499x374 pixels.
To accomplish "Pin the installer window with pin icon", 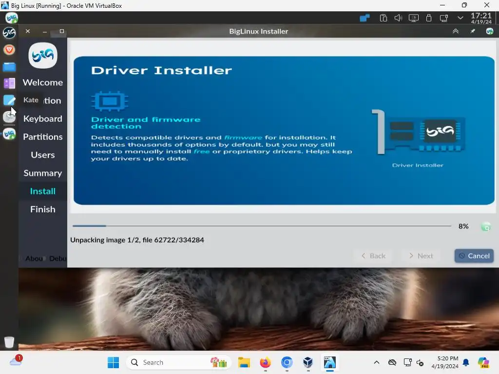I will point(473,31).
